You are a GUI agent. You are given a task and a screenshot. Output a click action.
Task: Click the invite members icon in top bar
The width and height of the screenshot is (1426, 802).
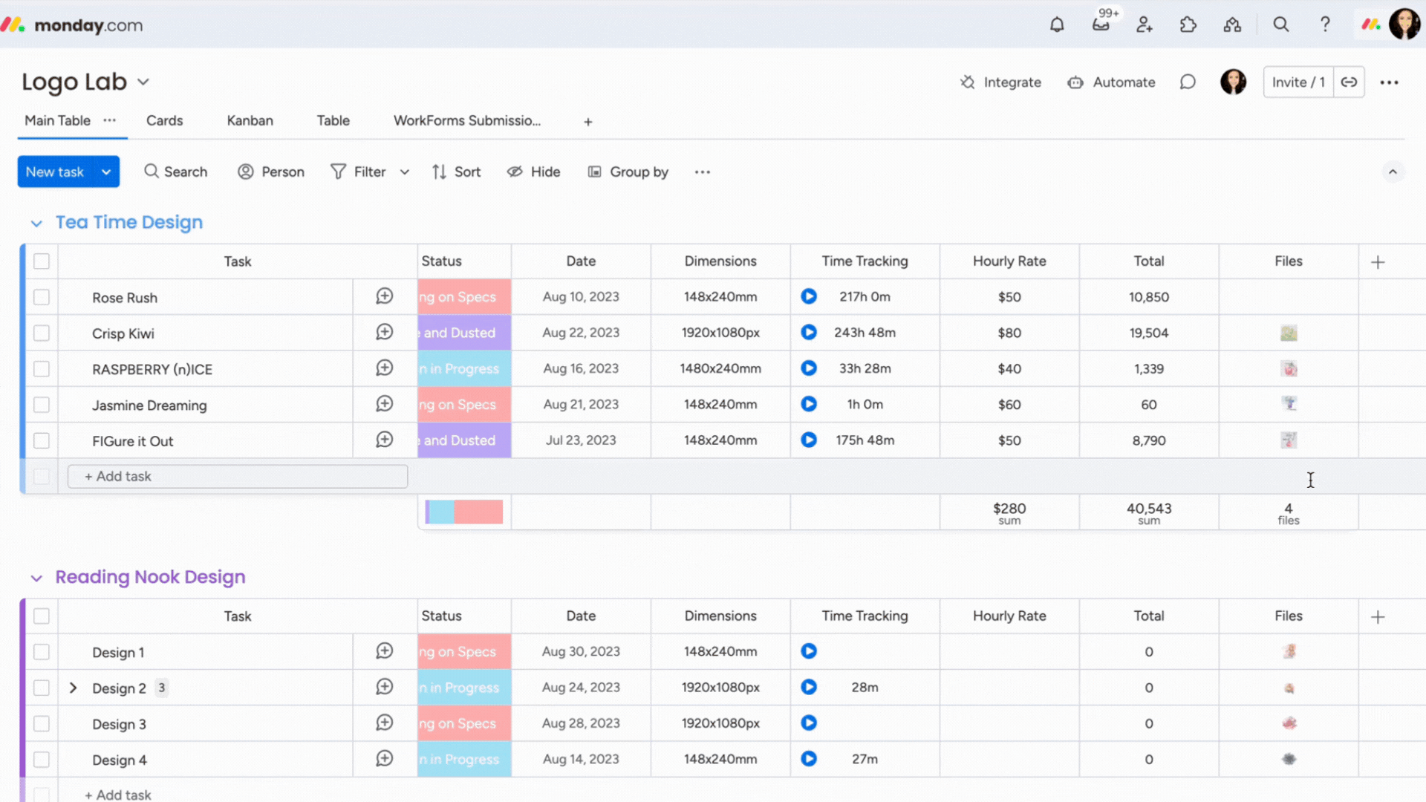[x=1145, y=25]
